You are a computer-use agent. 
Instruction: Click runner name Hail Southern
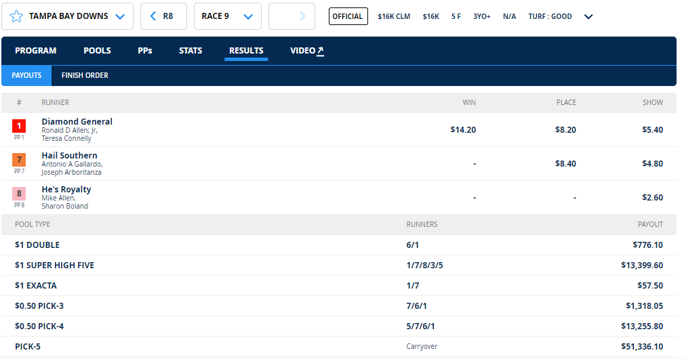coord(69,156)
